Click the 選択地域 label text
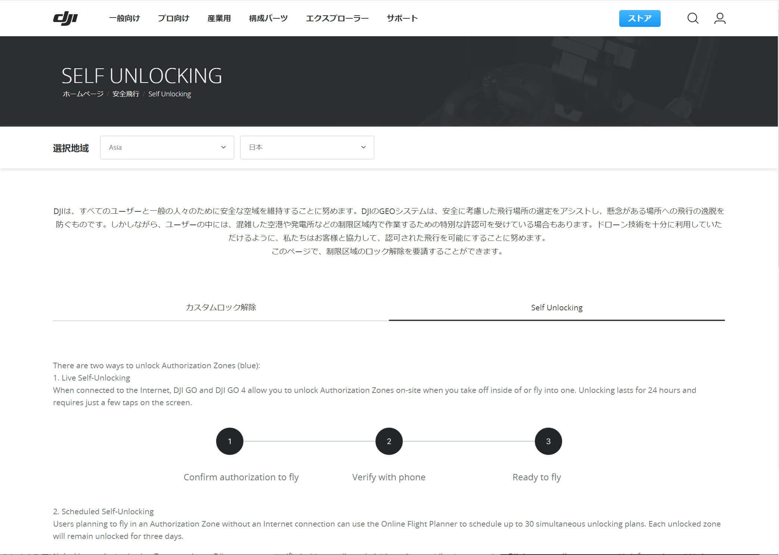 [71, 148]
